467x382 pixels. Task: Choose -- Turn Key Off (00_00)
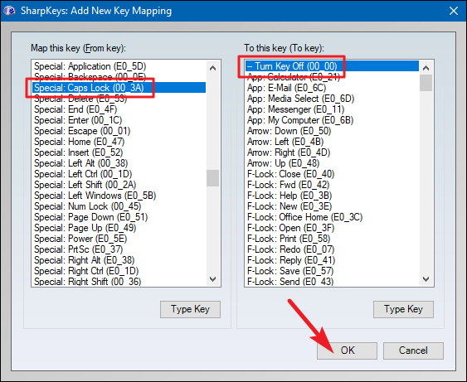pyautogui.click(x=332, y=66)
